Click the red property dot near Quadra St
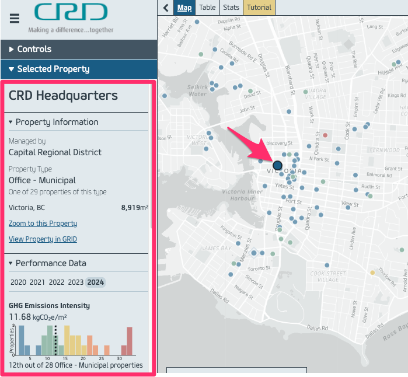This screenshot has width=408, height=377. tap(325, 135)
